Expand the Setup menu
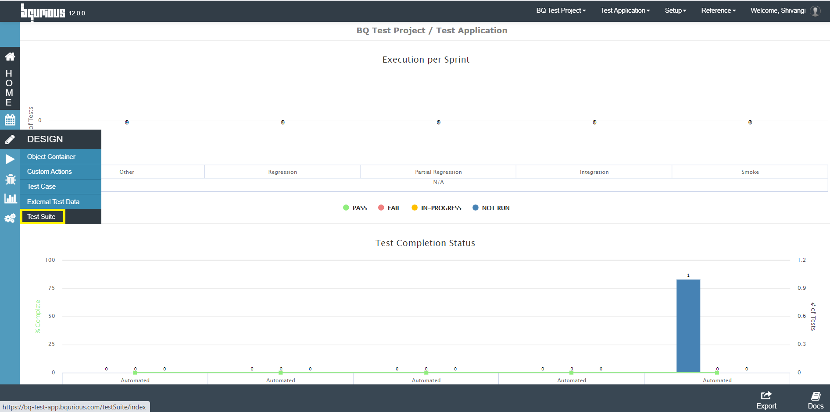This screenshot has height=412, width=830. (675, 11)
